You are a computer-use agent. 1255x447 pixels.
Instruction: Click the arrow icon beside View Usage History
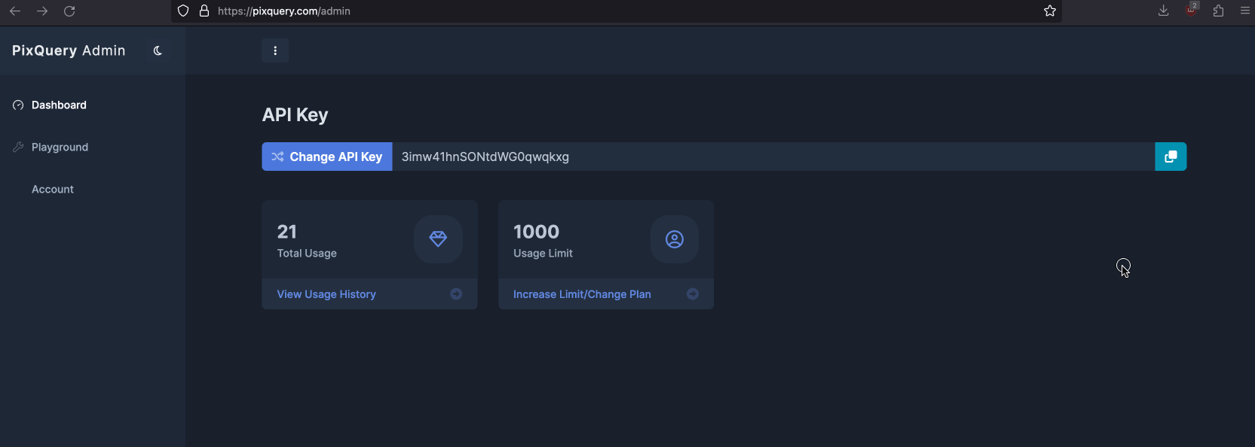pos(456,294)
